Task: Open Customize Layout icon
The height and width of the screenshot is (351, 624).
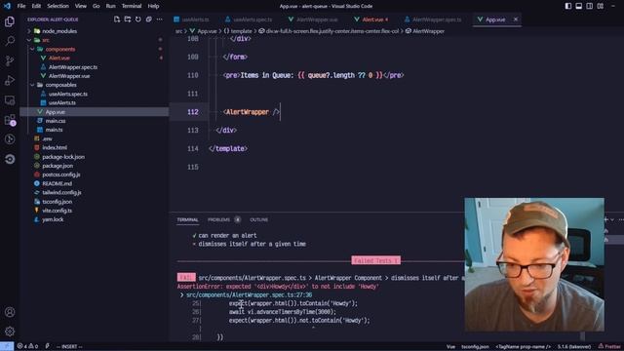Action: (601, 6)
